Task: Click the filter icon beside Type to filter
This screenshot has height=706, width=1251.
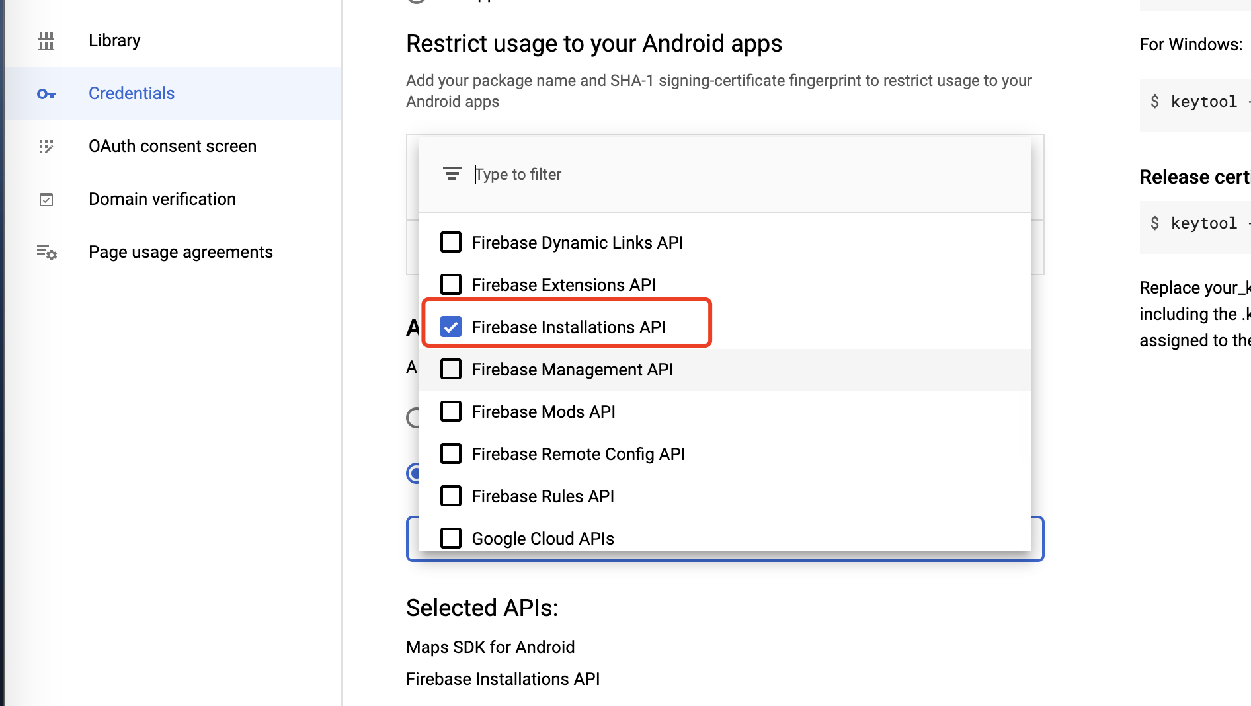Action: [452, 174]
